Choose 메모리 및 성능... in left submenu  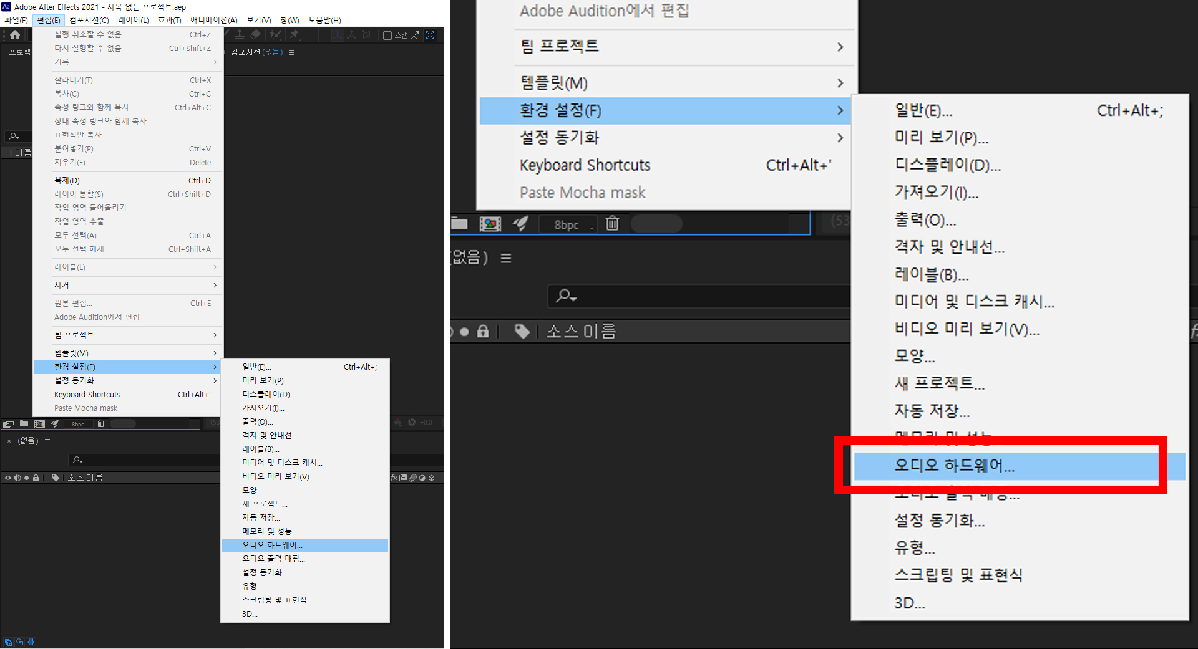[x=305, y=531]
